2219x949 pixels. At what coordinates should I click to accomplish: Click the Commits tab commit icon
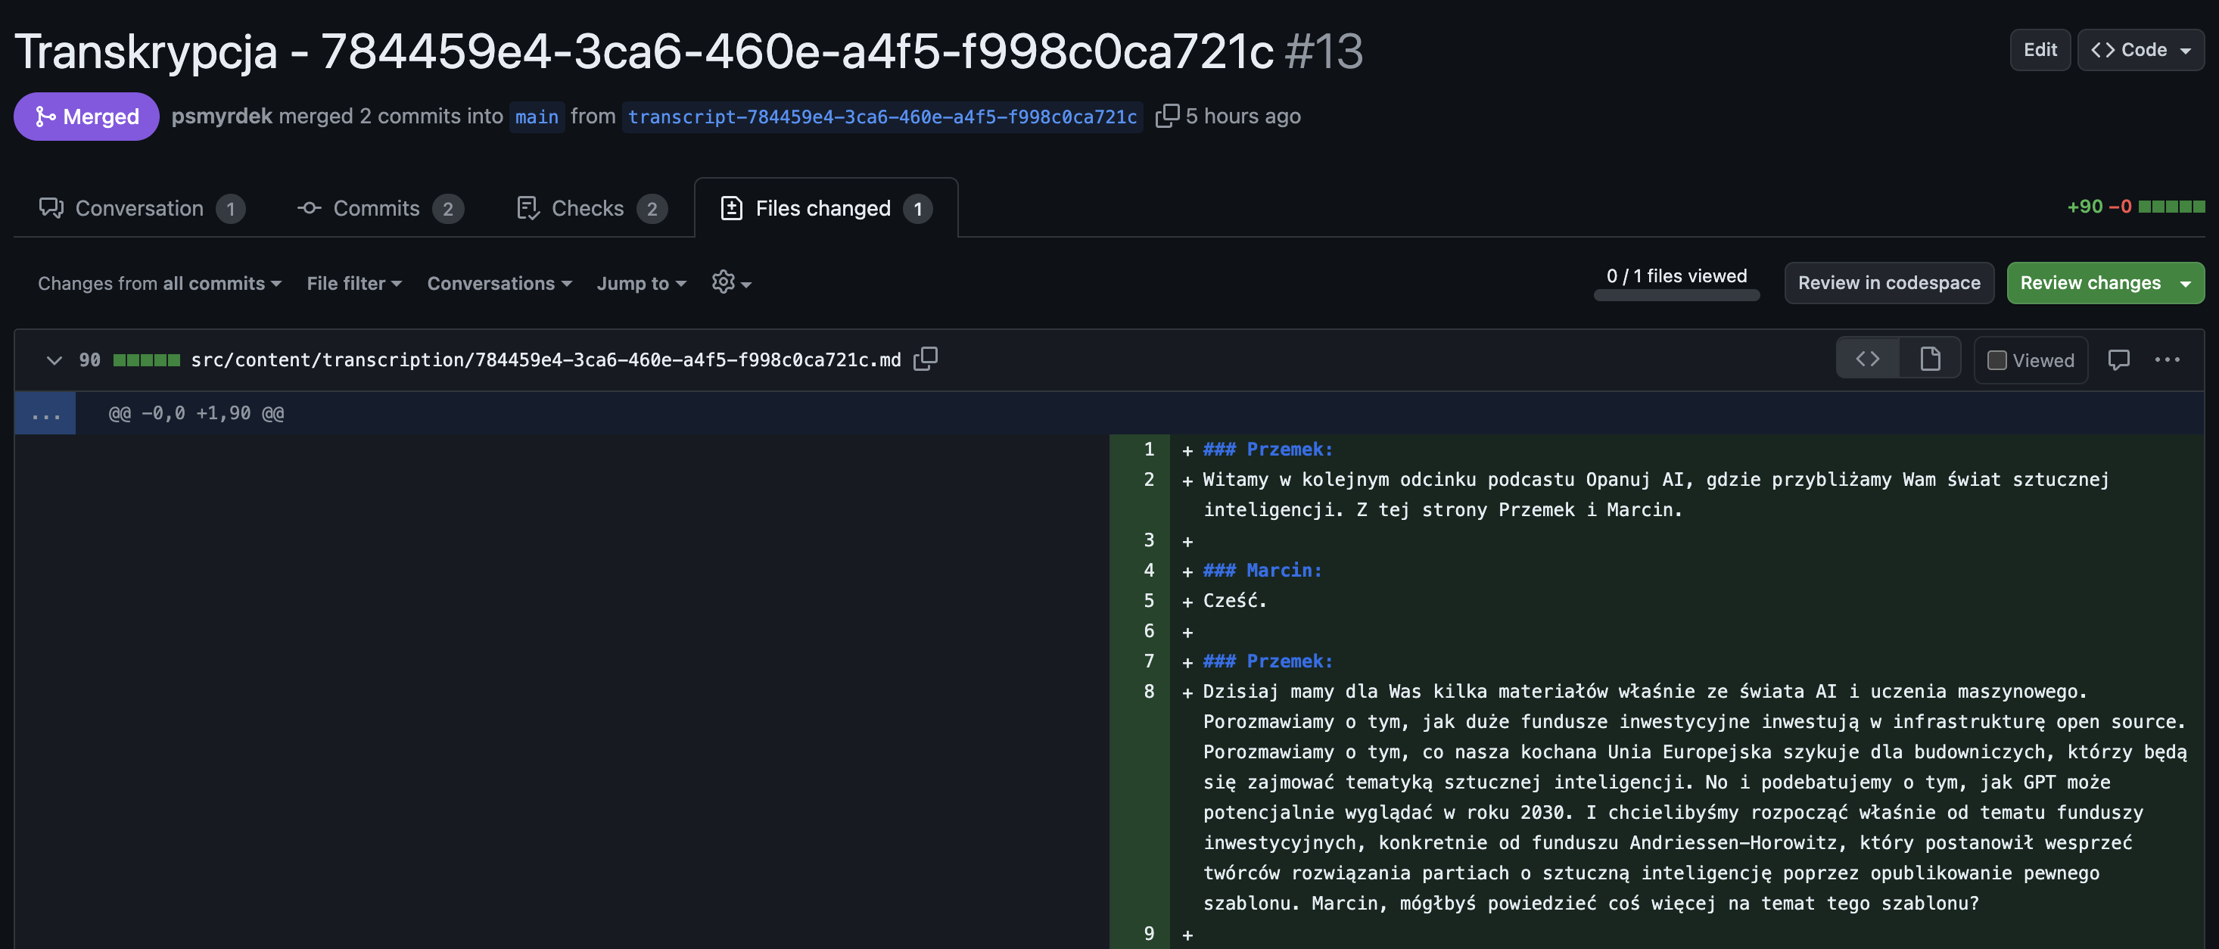pyautogui.click(x=310, y=207)
